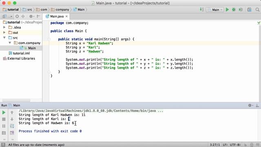Rerun Main from Run panel

coord(4,113)
